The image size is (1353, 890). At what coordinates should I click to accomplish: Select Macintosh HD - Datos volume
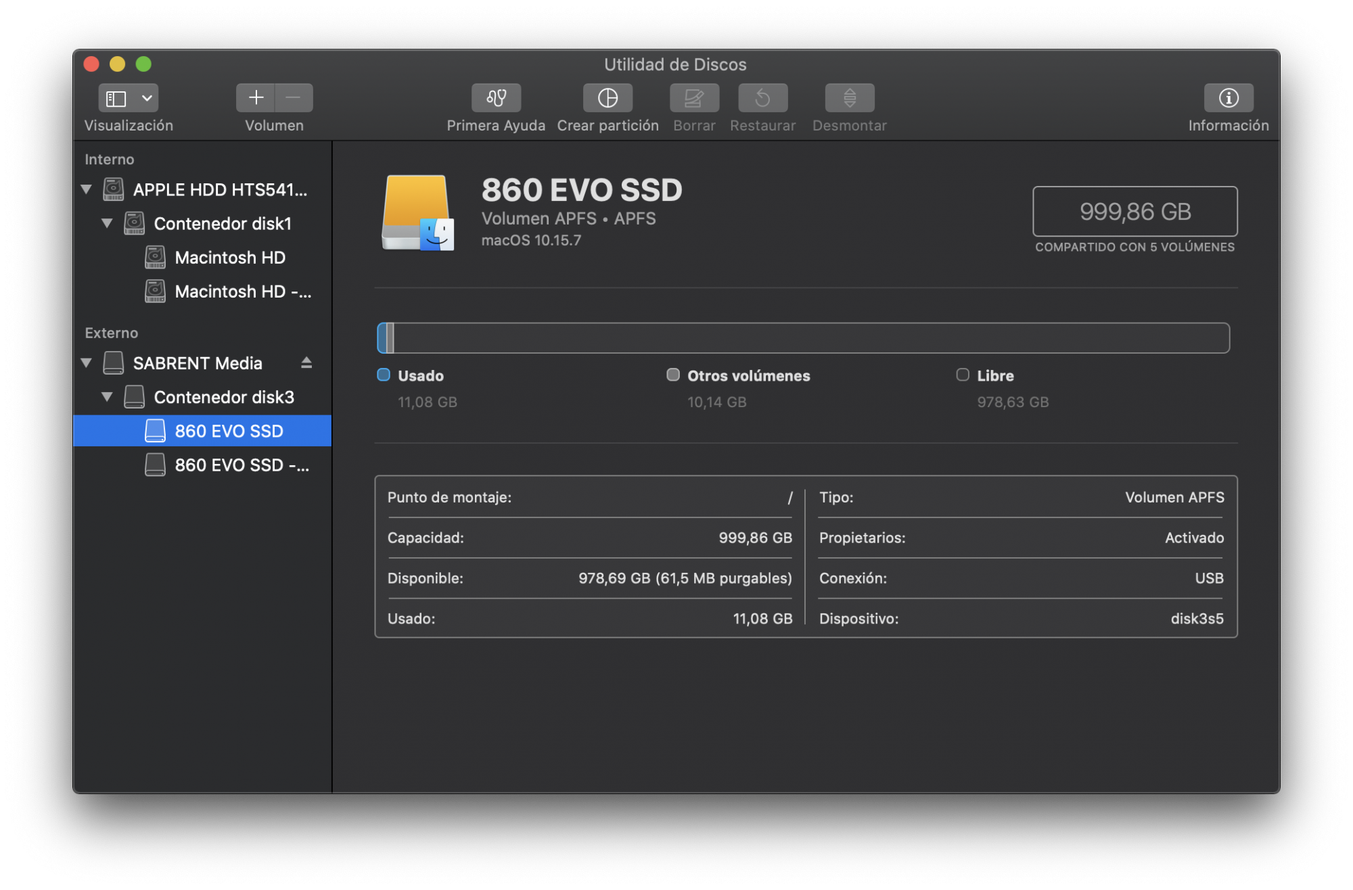[x=242, y=291]
